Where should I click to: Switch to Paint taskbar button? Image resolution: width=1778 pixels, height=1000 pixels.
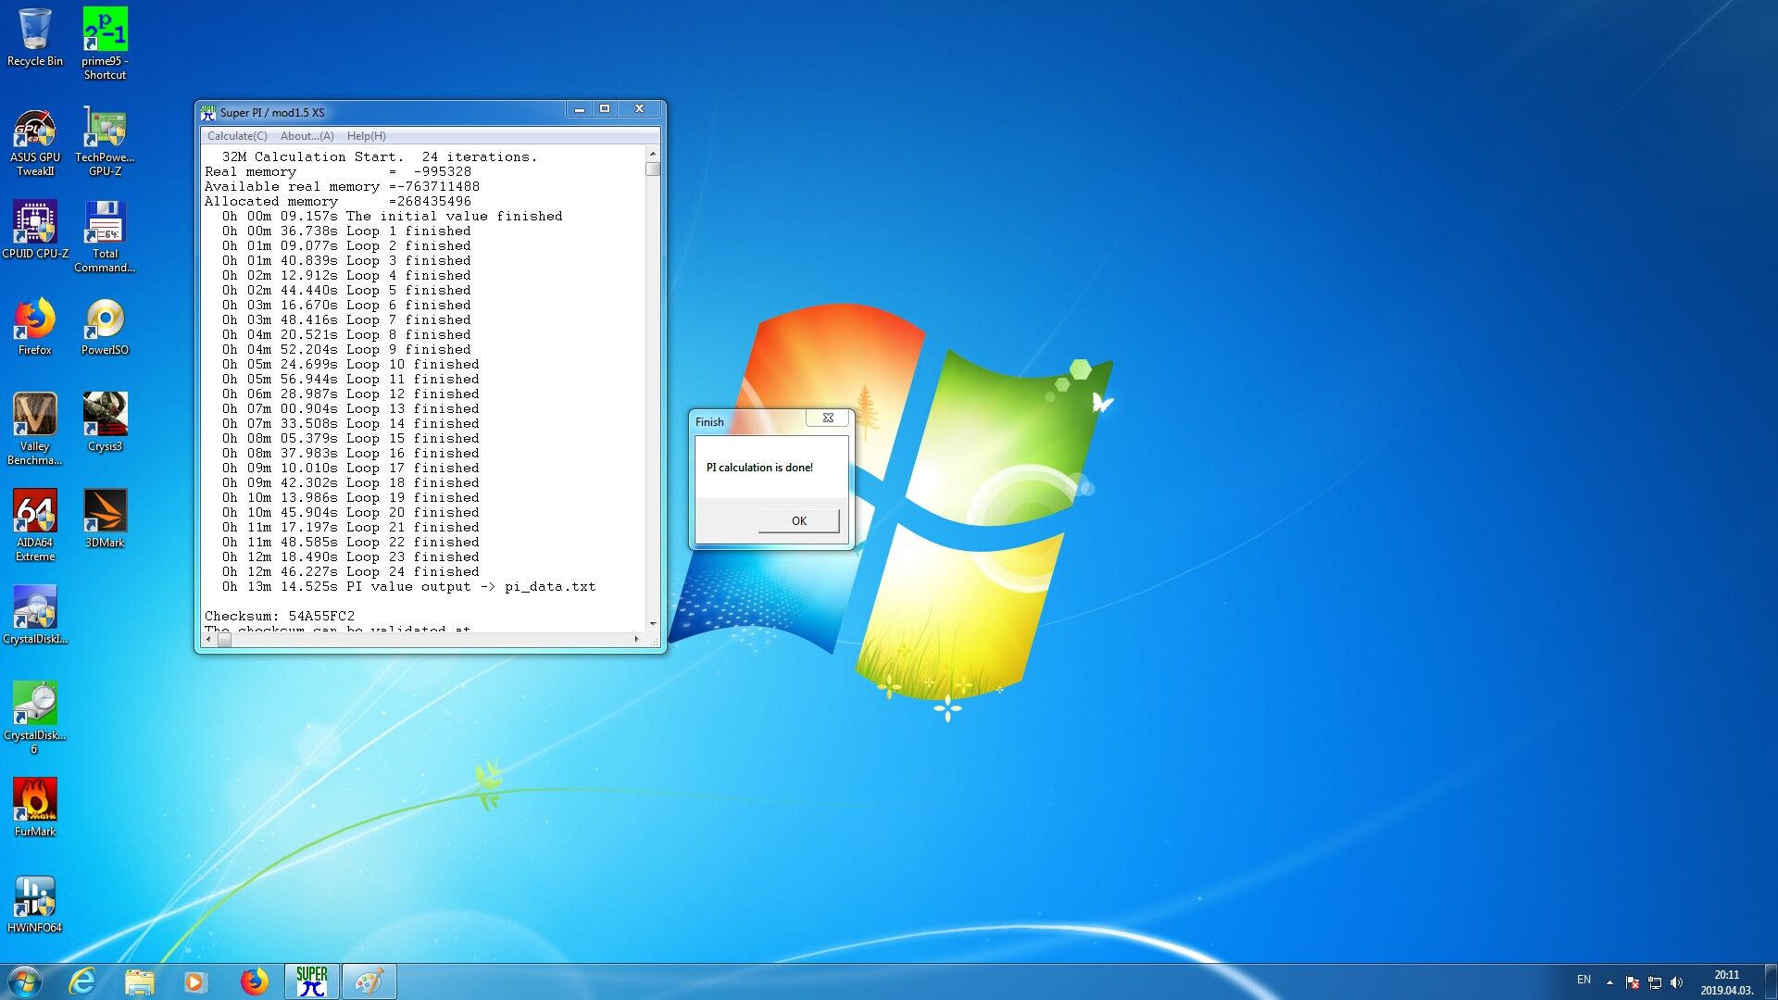pos(369,981)
